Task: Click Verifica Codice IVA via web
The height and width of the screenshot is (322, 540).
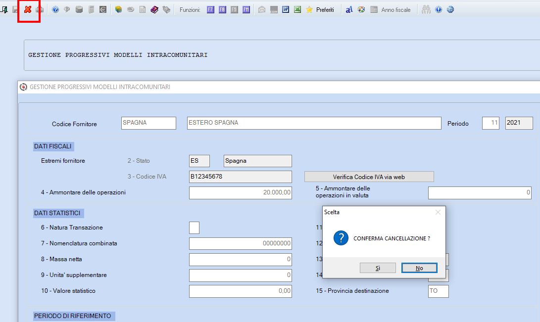Action: click(369, 177)
